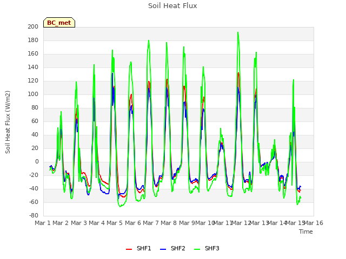Click the -40 y-axis tick label
The image size is (346, 259).
[34, 189]
